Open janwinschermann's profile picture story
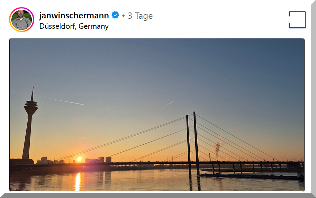The width and height of the screenshot is (316, 198). coord(21,20)
